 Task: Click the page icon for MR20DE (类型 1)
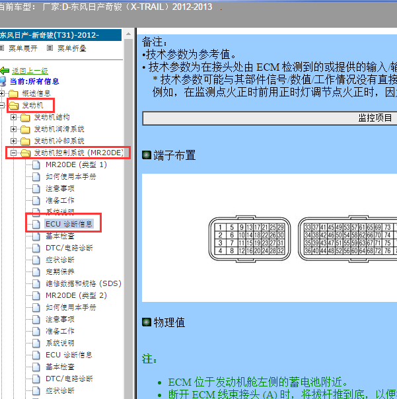click(36, 164)
